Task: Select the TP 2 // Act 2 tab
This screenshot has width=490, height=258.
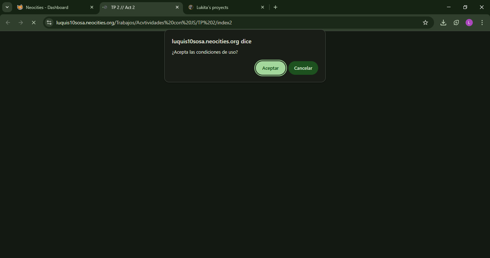Action: [x=136, y=7]
